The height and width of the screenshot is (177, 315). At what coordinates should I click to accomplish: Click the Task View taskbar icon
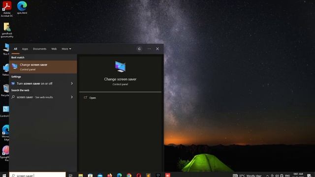(x=70, y=176)
